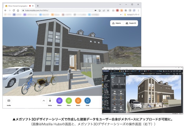
Task: Bookmark this page with the star icon
Action: click(108, 10)
